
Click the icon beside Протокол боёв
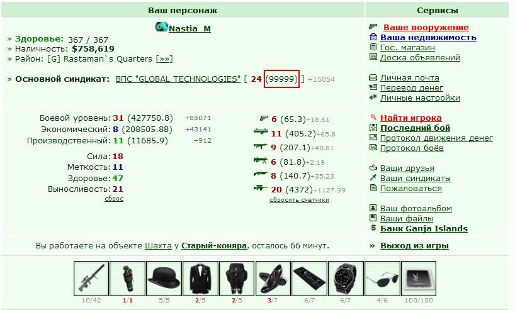[x=373, y=147]
